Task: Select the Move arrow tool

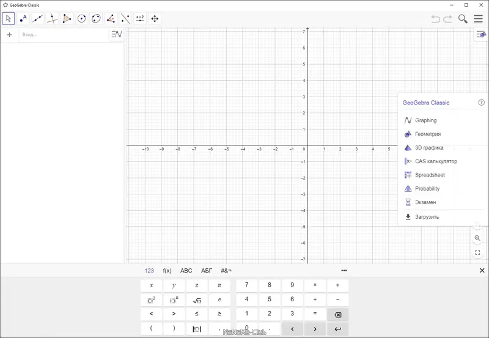Action: coord(9,19)
